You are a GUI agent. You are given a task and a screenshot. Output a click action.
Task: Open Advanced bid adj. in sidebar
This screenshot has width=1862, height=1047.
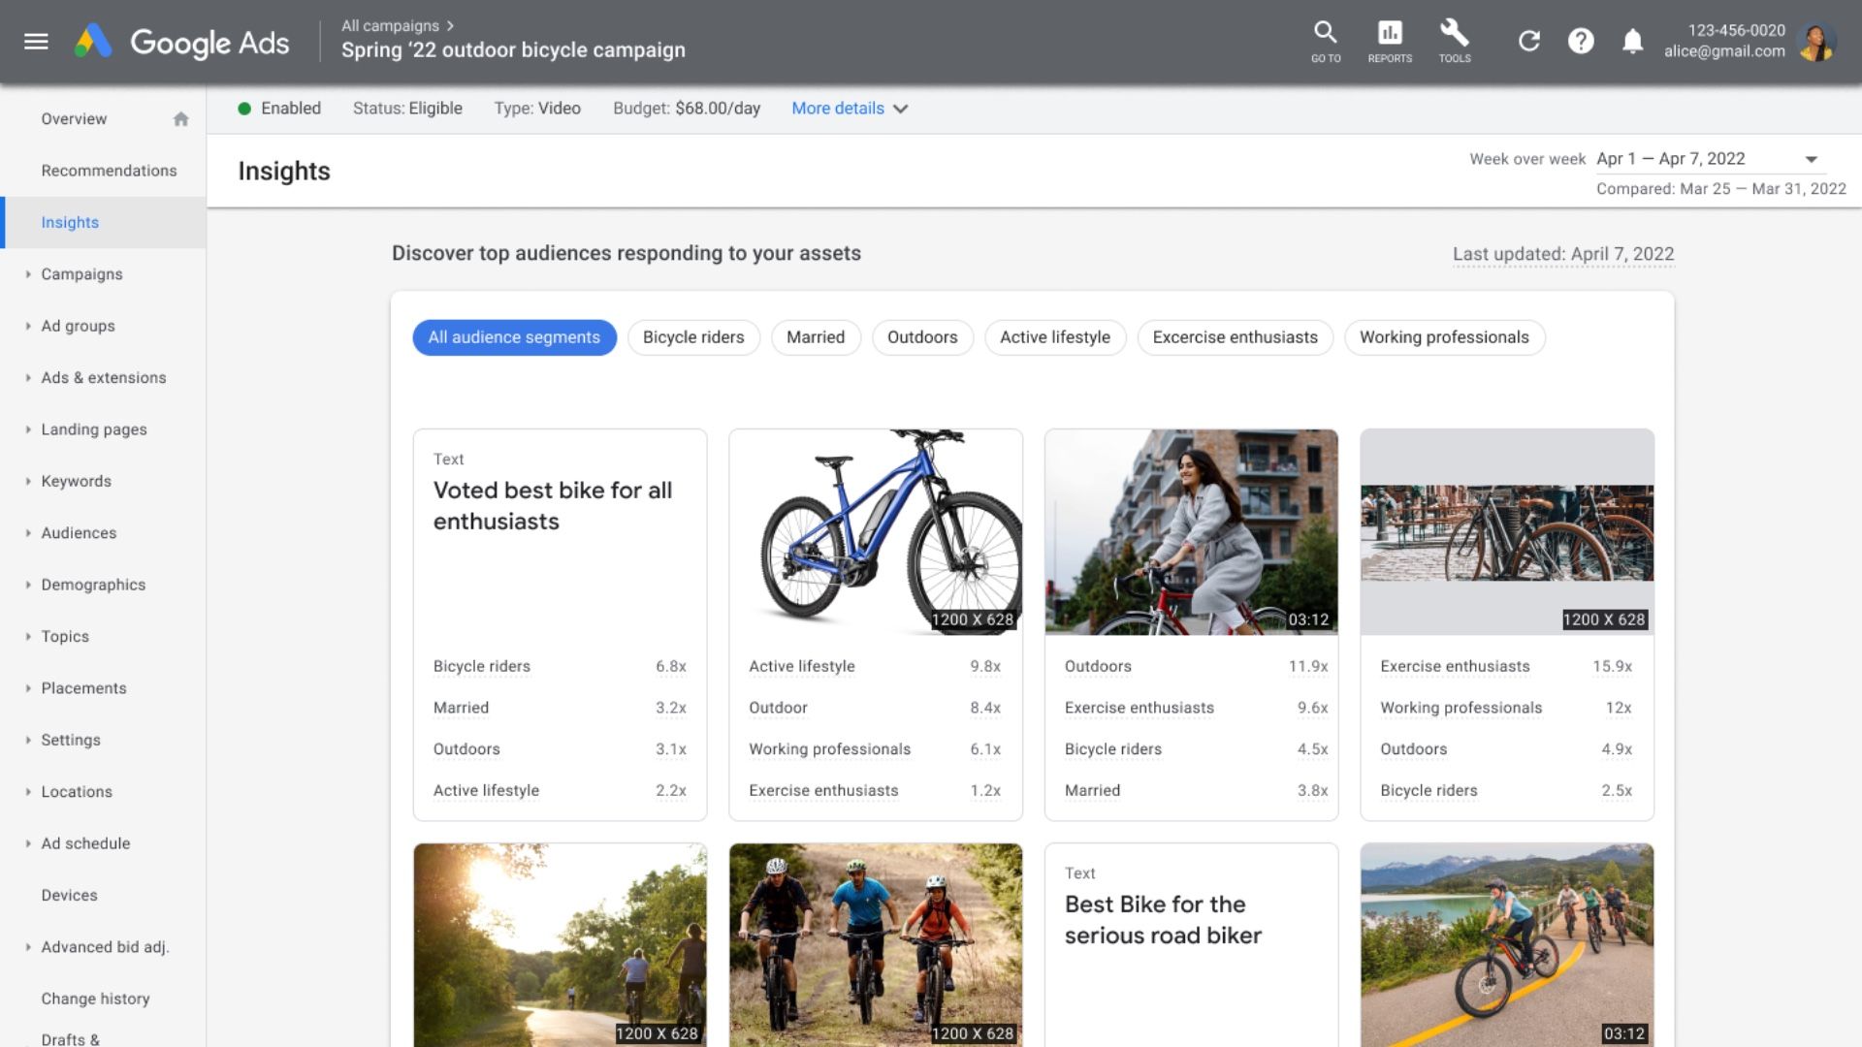coord(105,947)
